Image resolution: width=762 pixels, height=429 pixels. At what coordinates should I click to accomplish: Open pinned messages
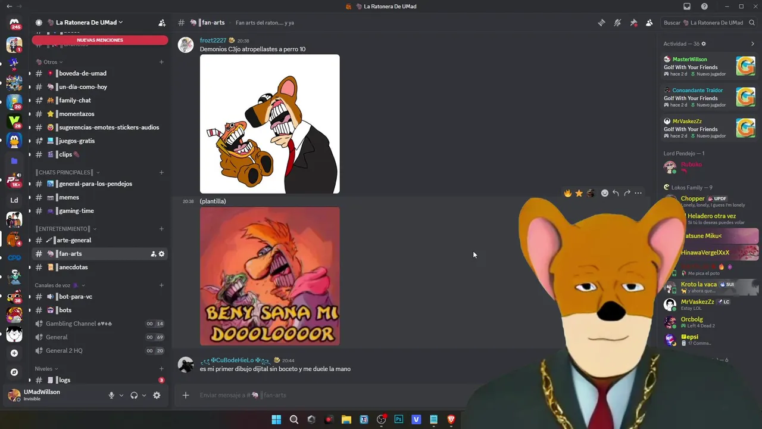tap(633, 23)
